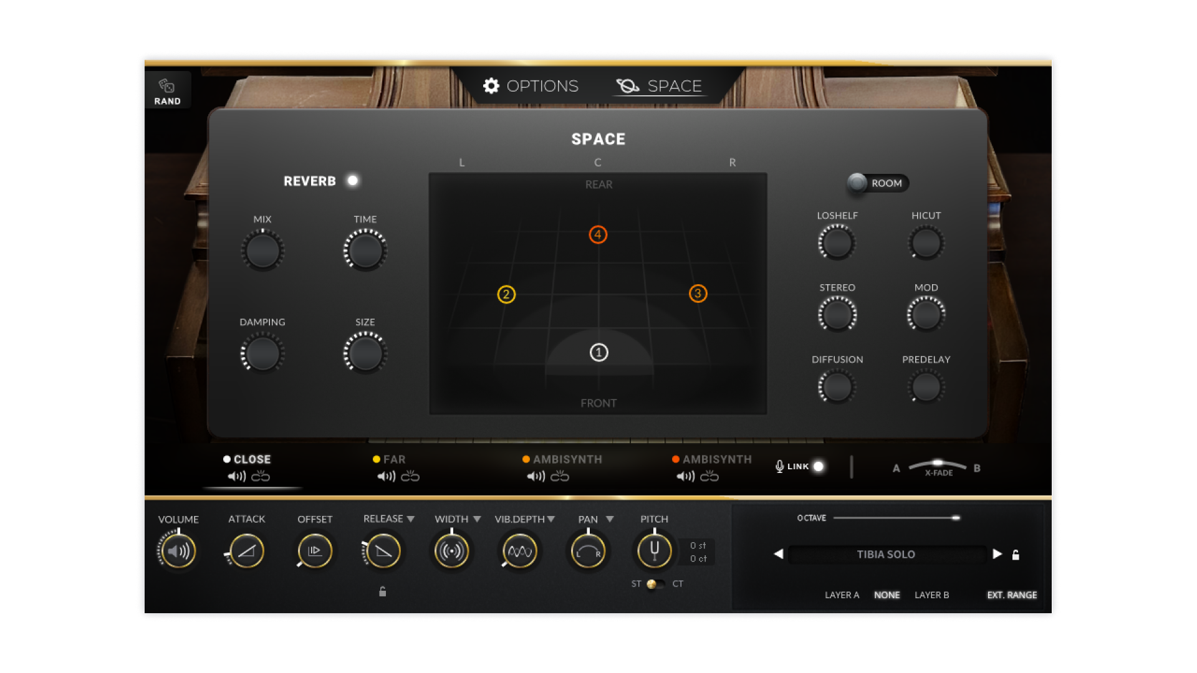Click the speaker icon under first AMBISYNTH mic
Viewport: 1197px width, 673px height.
[535, 477]
